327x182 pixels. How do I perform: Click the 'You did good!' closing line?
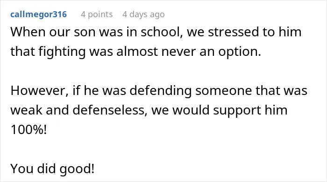pyautogui.click(x=52, y=169)
